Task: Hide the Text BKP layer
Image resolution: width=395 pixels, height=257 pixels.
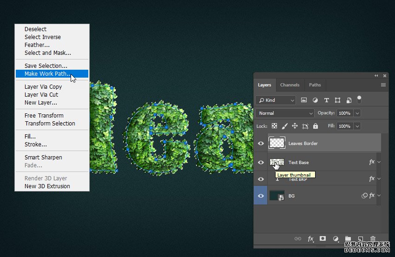Action: click(261, 179)
